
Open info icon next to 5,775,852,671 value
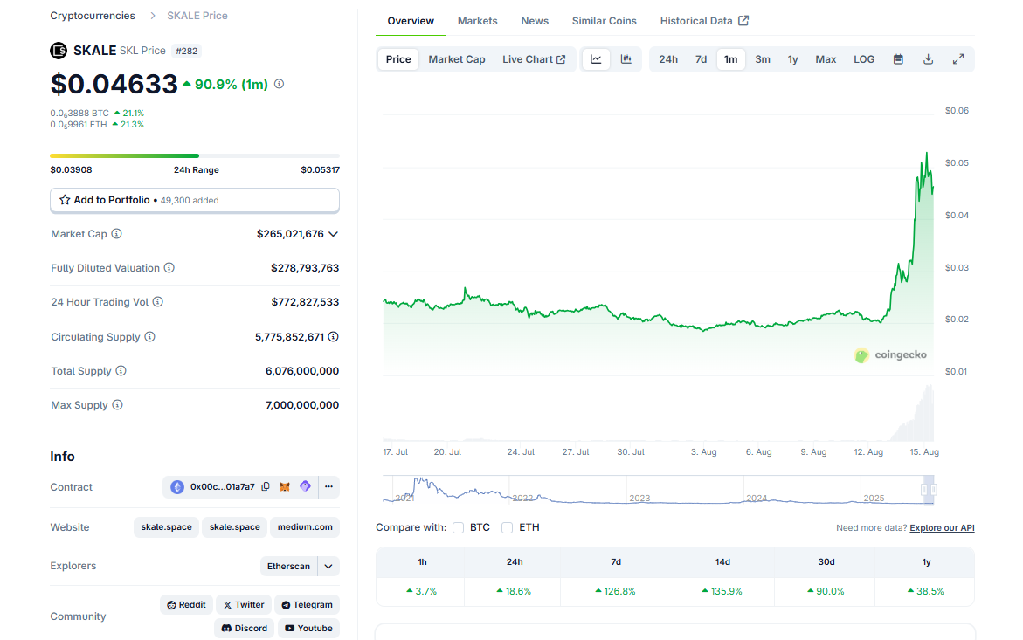pyautogui.click(x=334, y=337)
